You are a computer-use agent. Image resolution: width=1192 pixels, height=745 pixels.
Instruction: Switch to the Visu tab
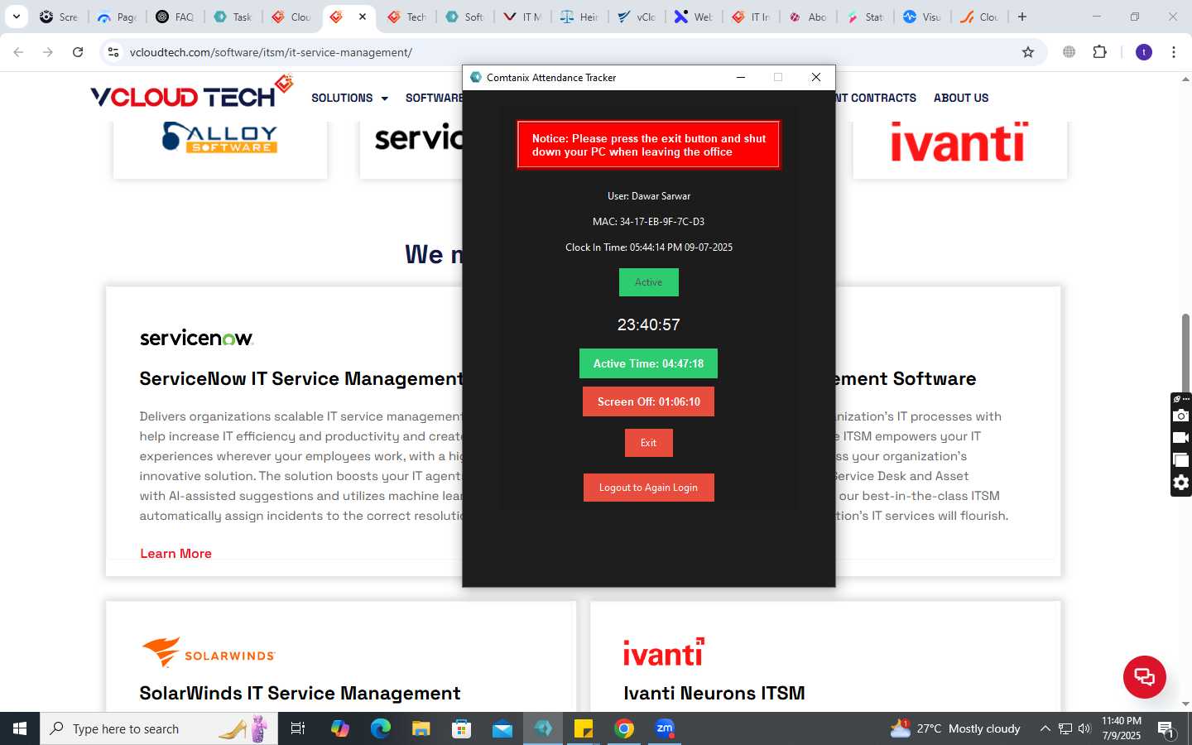(x=922, y=17)
